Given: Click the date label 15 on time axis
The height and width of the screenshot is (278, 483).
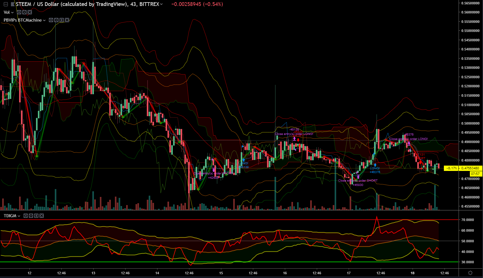Looking at the screenshot, I should tap(221, 273).
